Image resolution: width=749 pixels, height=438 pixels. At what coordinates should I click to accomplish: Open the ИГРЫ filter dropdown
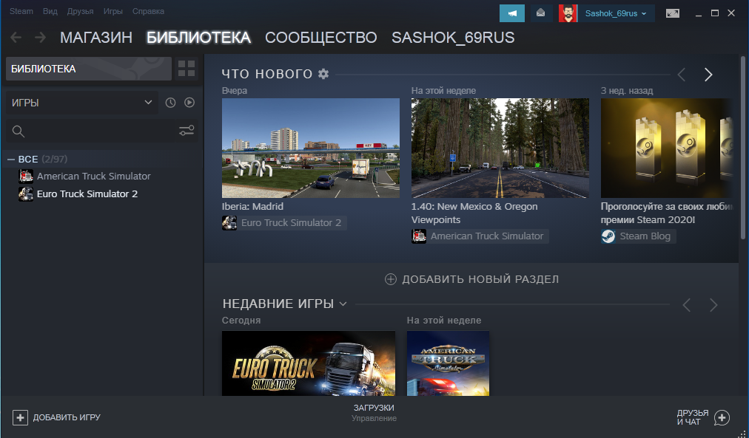coord(82,103)
